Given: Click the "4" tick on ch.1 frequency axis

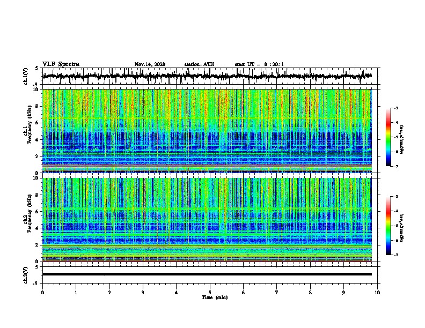Looking at the screenshot, I should pyautogui.click(x=37, y=140).
